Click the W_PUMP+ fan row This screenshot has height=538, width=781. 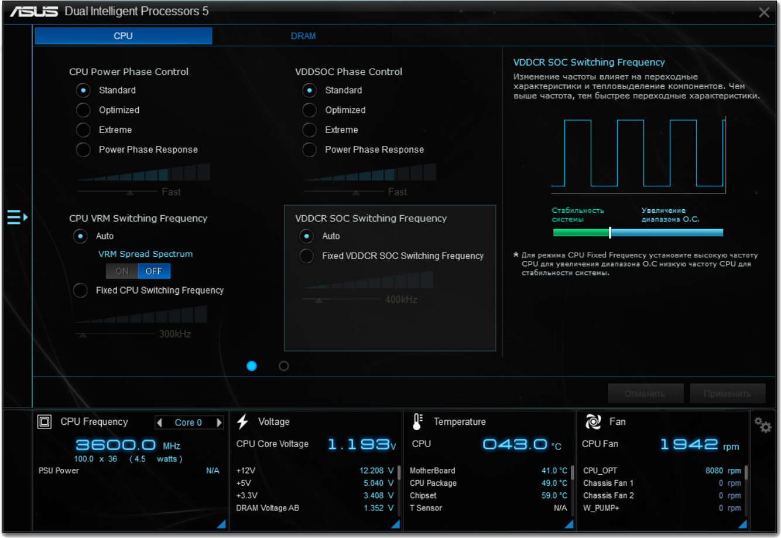(x=662, y=508)
